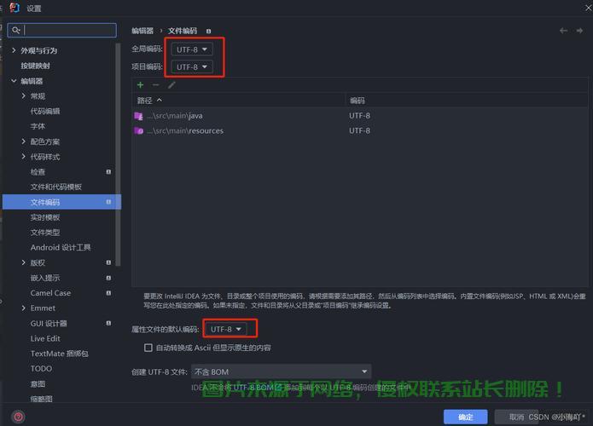The image size is (593, 426).
Task: Click the 编码 column header
Action: tap(467, 101)
